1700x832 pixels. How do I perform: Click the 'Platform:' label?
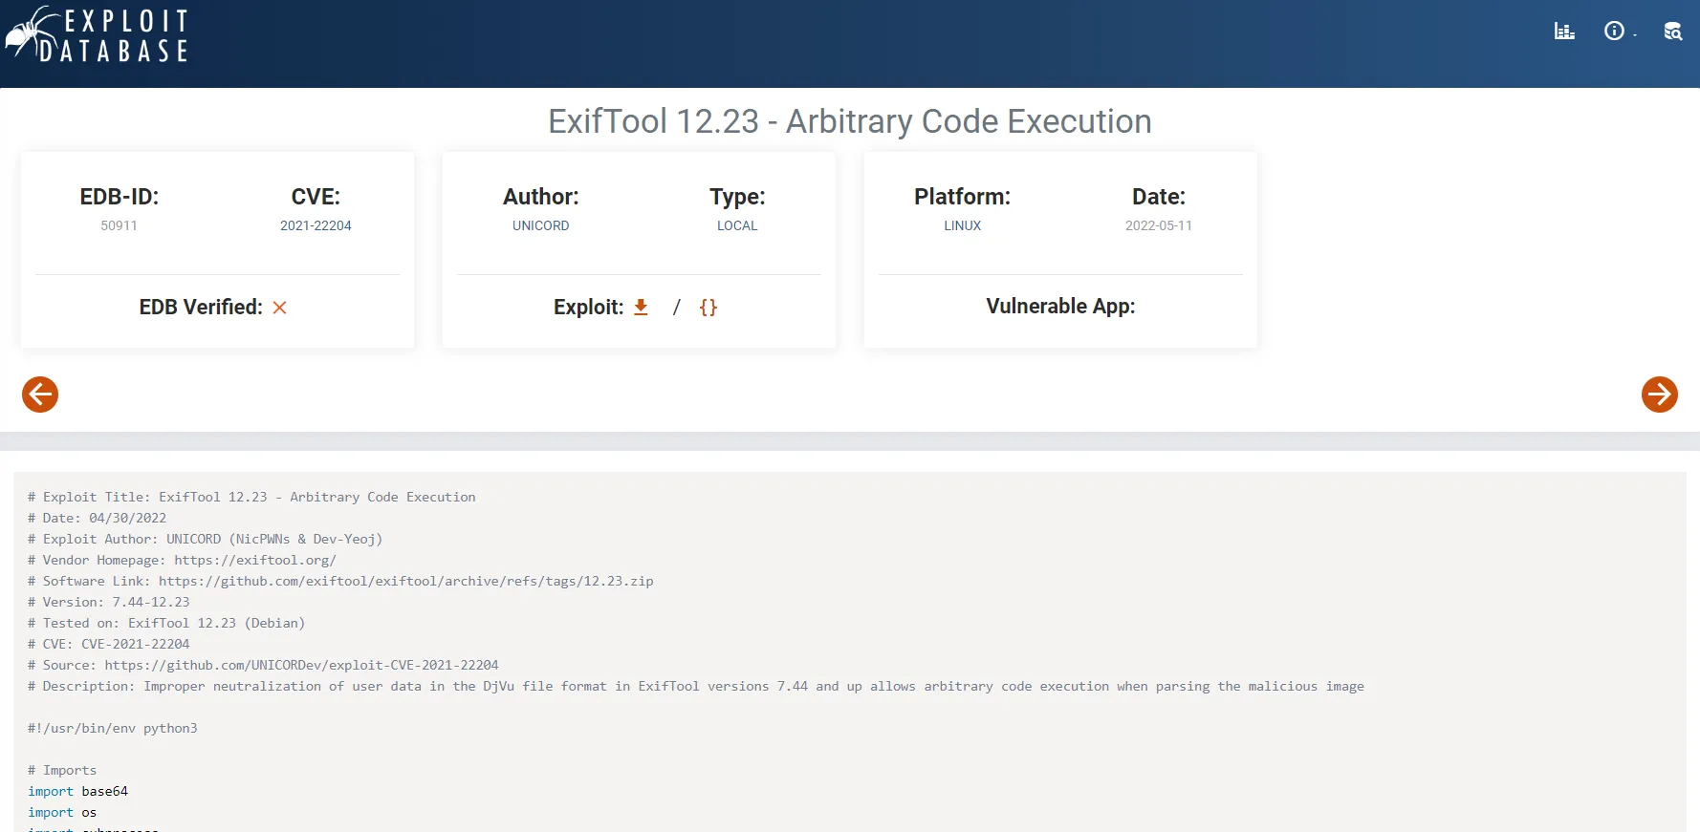tap(963, 197)
